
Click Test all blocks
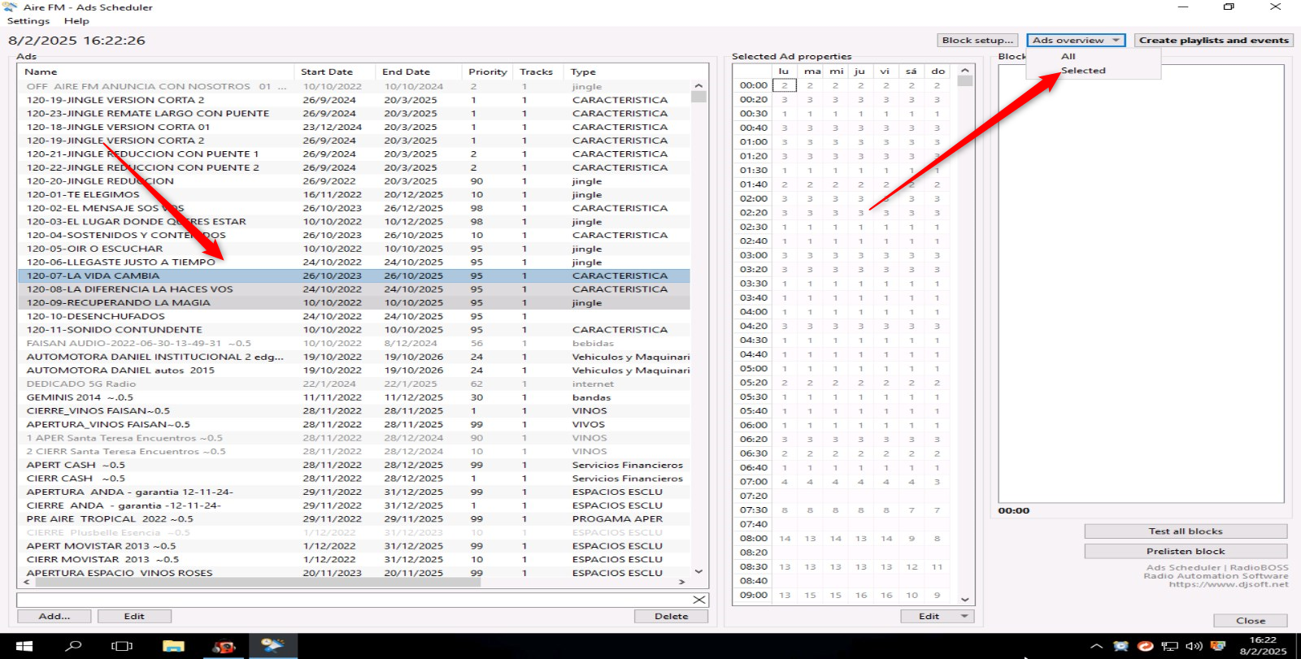click(1186, 531)
